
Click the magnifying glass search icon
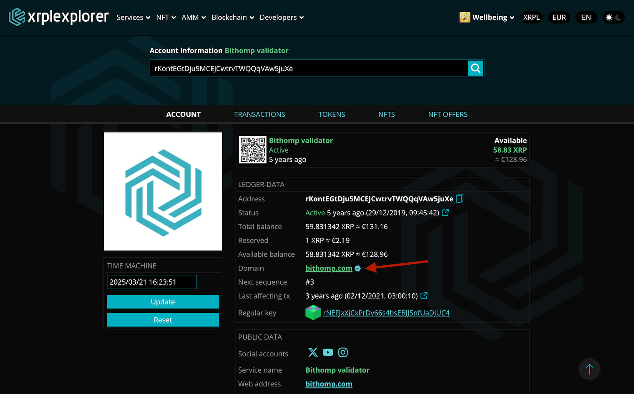point(475,68)
